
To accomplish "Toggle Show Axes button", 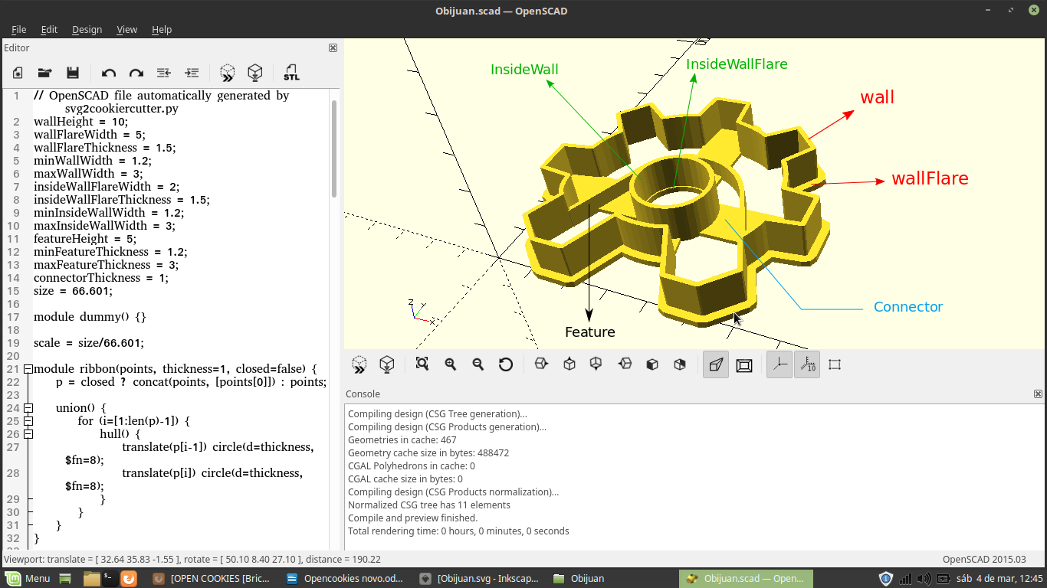I will [x=780, y=365].
